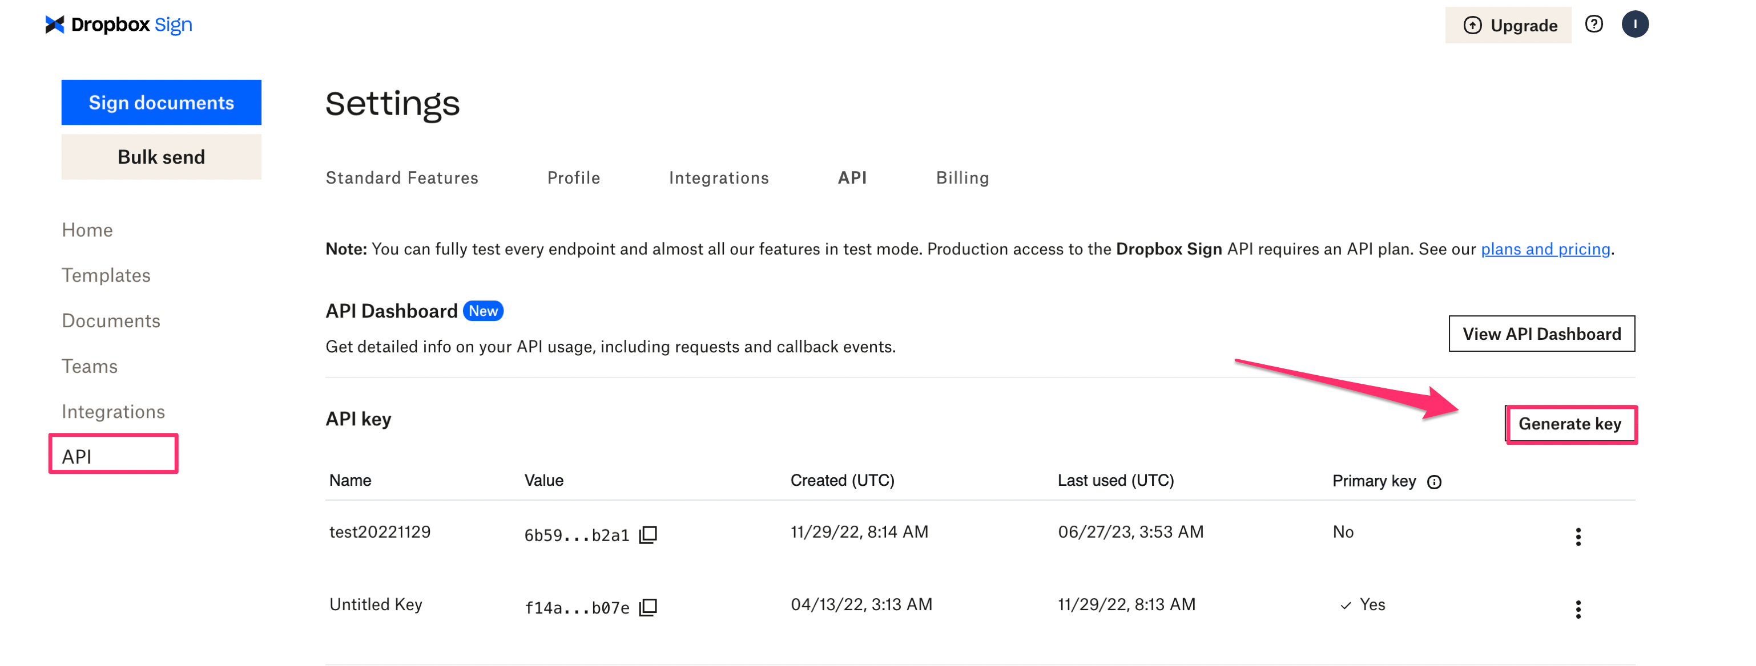Viewport: 1756px width, 666px height.
Task: Switch to Billing tab
Action: [962, 178]
